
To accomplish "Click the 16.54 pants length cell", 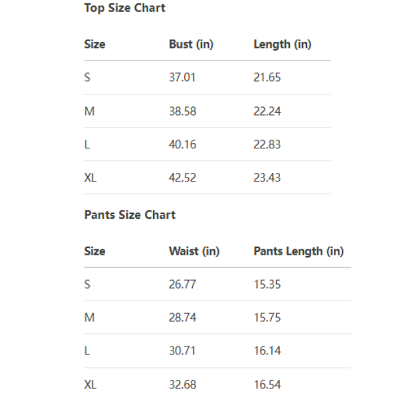I will click(267, 384).
